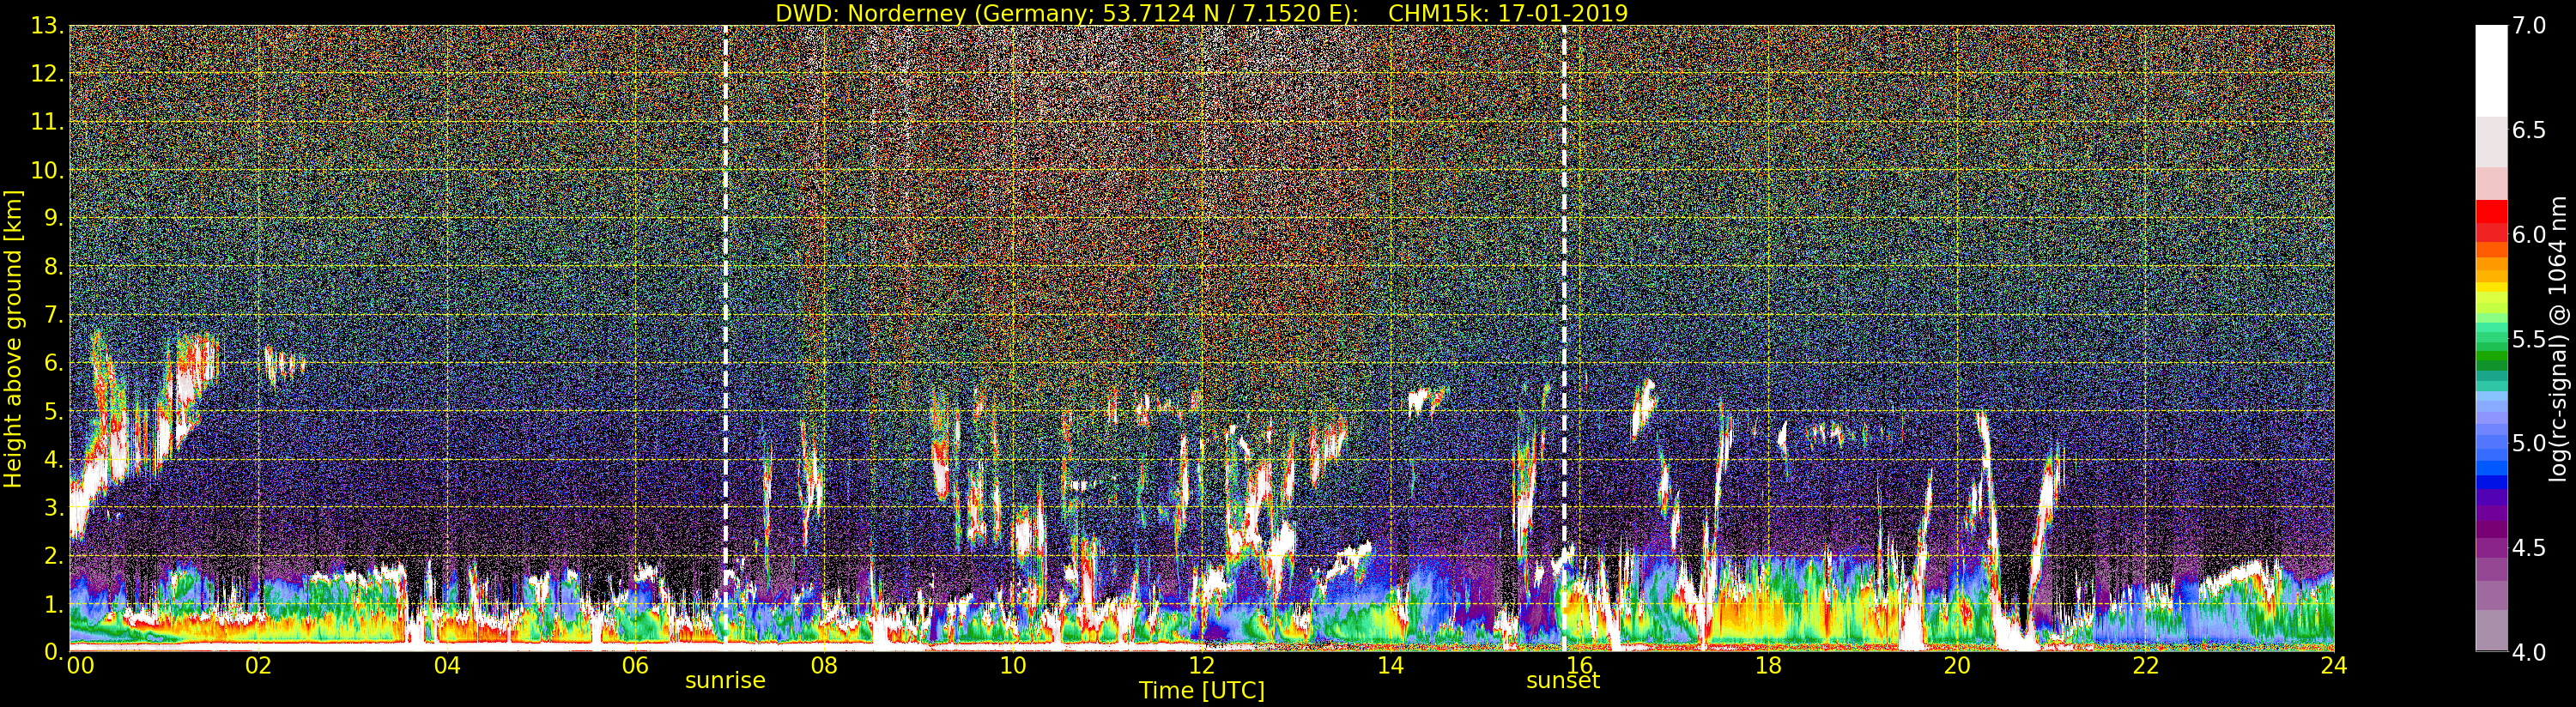Click the white dashed sunrise line

(725, 338)
